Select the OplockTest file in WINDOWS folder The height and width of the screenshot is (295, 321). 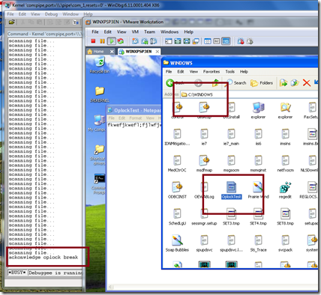[x=231, y=190]
